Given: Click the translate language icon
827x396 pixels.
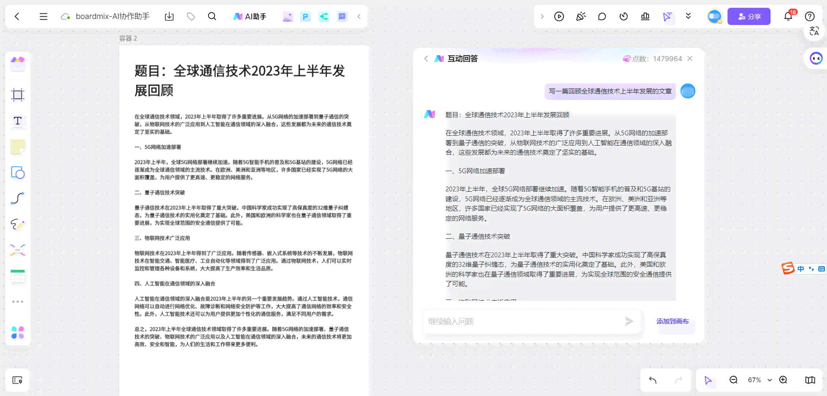Looking at the screenshot, I should coord(814,31).
